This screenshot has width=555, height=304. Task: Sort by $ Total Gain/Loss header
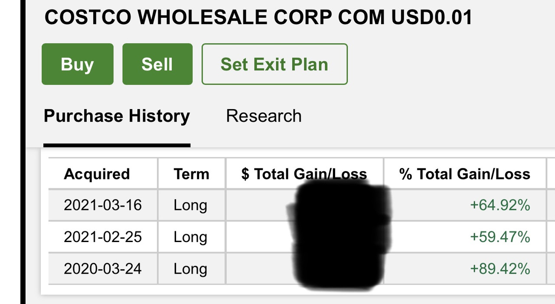304,174
